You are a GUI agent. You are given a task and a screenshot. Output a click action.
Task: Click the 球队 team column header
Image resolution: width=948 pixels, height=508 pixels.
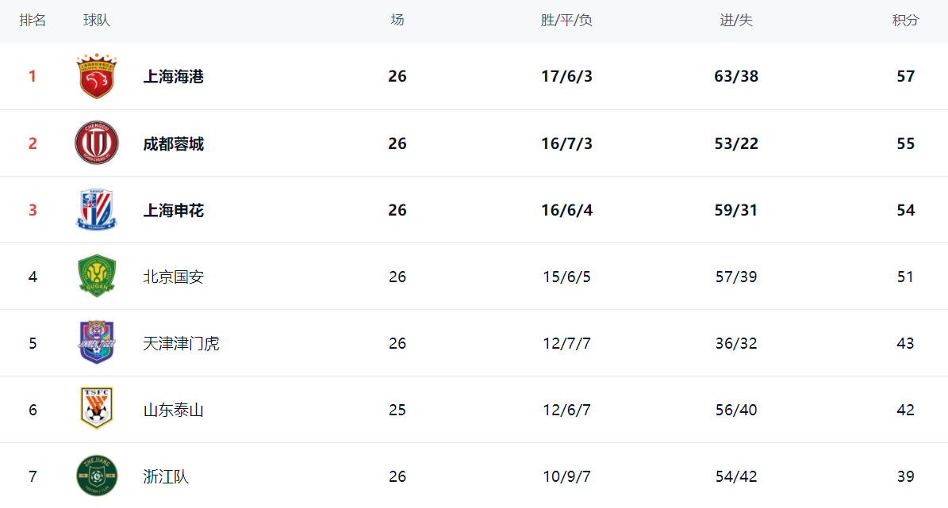97,21
